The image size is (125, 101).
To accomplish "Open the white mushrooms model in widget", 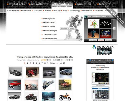I will tap(106, 23).
